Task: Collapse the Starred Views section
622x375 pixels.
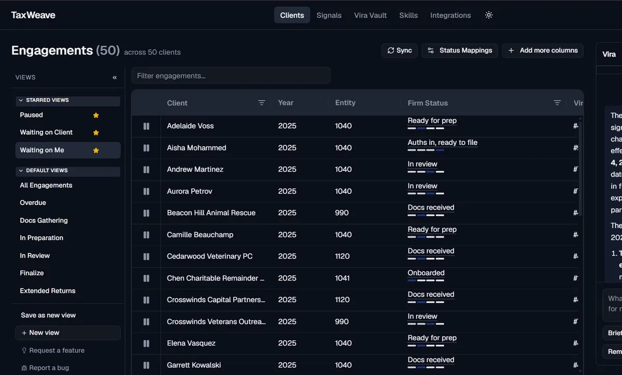Action: click(68, 100)
